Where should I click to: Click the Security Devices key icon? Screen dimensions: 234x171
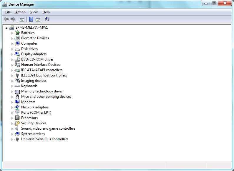(x=17, y=123)
